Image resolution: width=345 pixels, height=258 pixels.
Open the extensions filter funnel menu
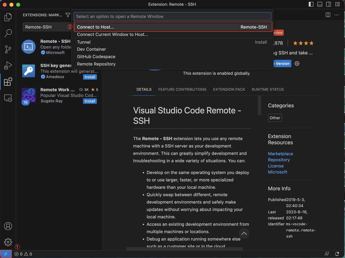pos(68,15)
